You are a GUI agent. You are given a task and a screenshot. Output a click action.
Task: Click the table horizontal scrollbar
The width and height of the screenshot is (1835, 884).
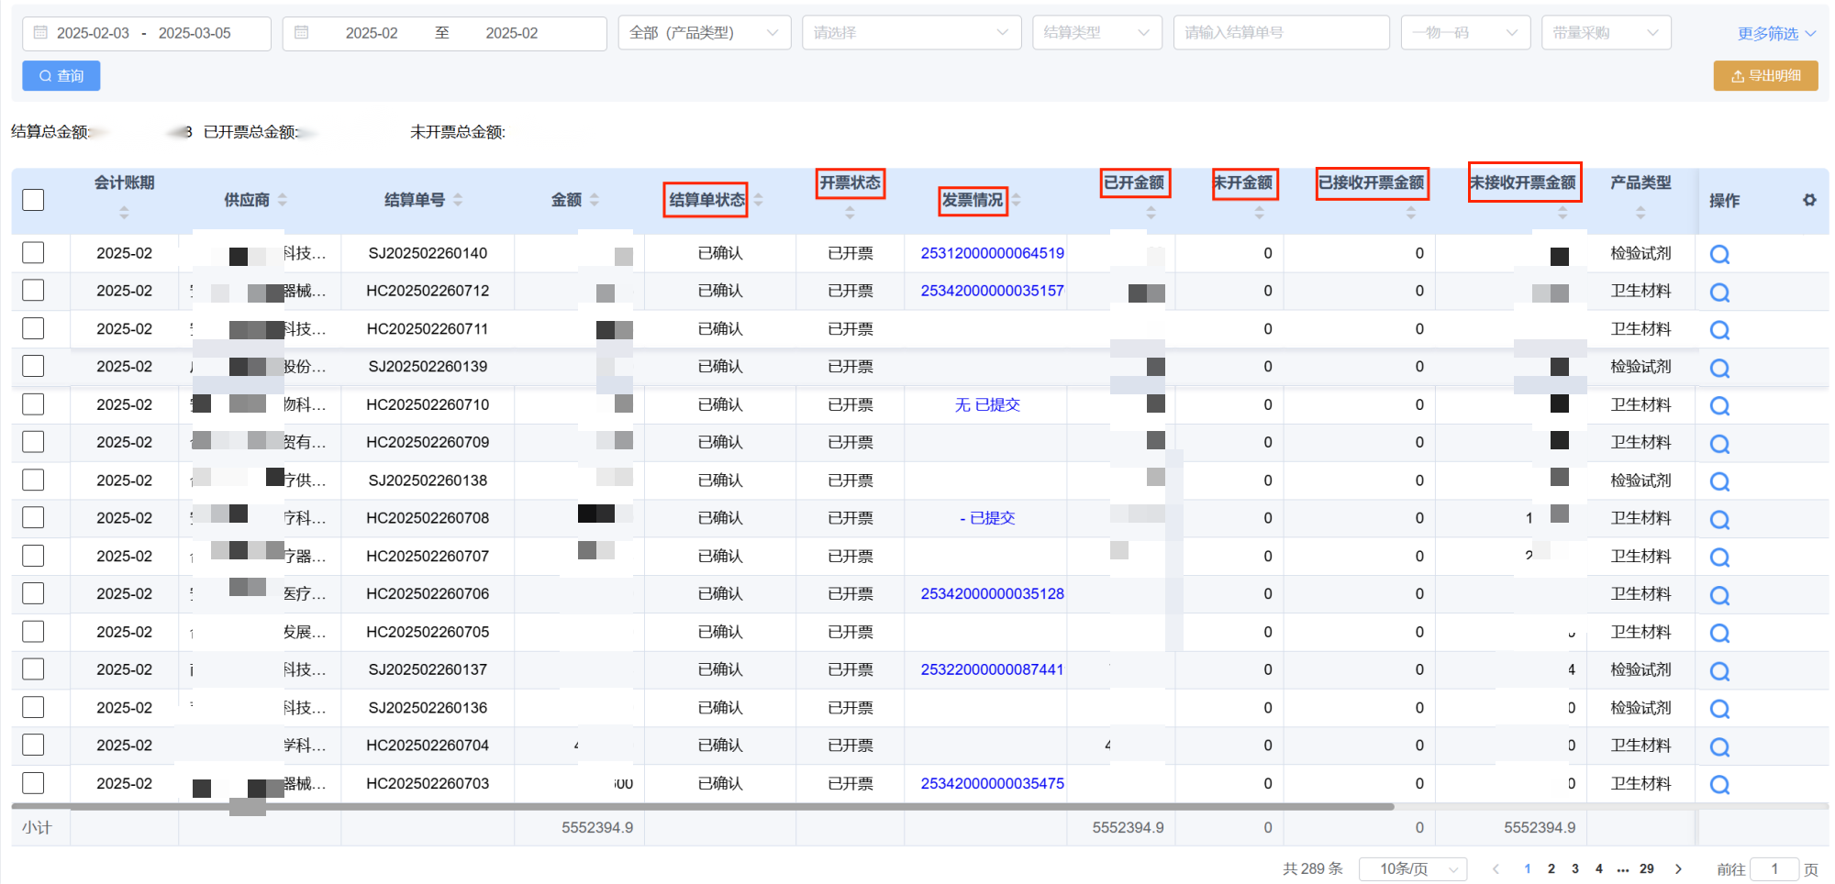(x=704, y=807)
